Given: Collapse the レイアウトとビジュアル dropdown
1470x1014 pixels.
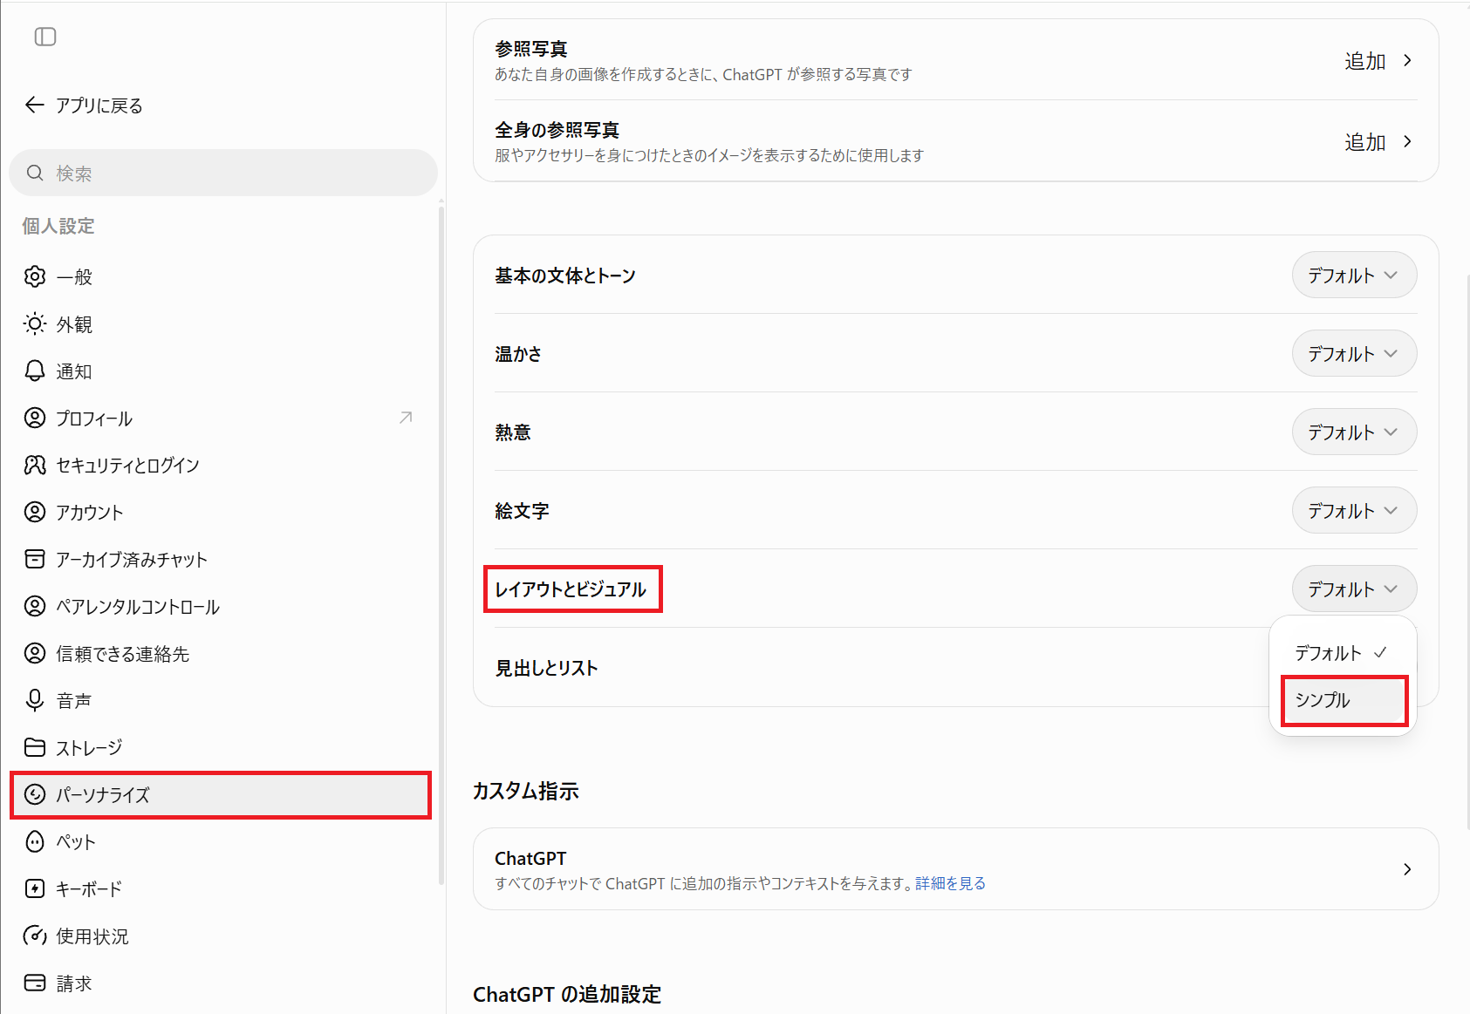Looking at the screenshot, I should 1354,589.
